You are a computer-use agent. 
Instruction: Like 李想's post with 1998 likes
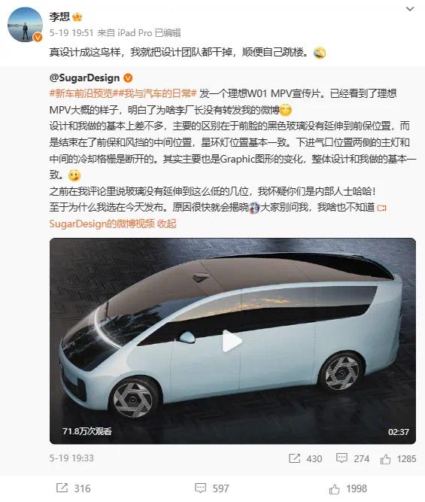point(348,488)
